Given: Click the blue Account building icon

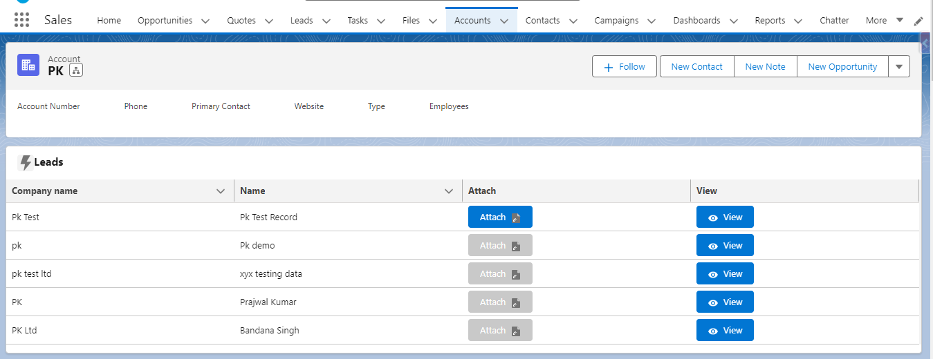Looking at the screenshot, I should coord(28,65).
